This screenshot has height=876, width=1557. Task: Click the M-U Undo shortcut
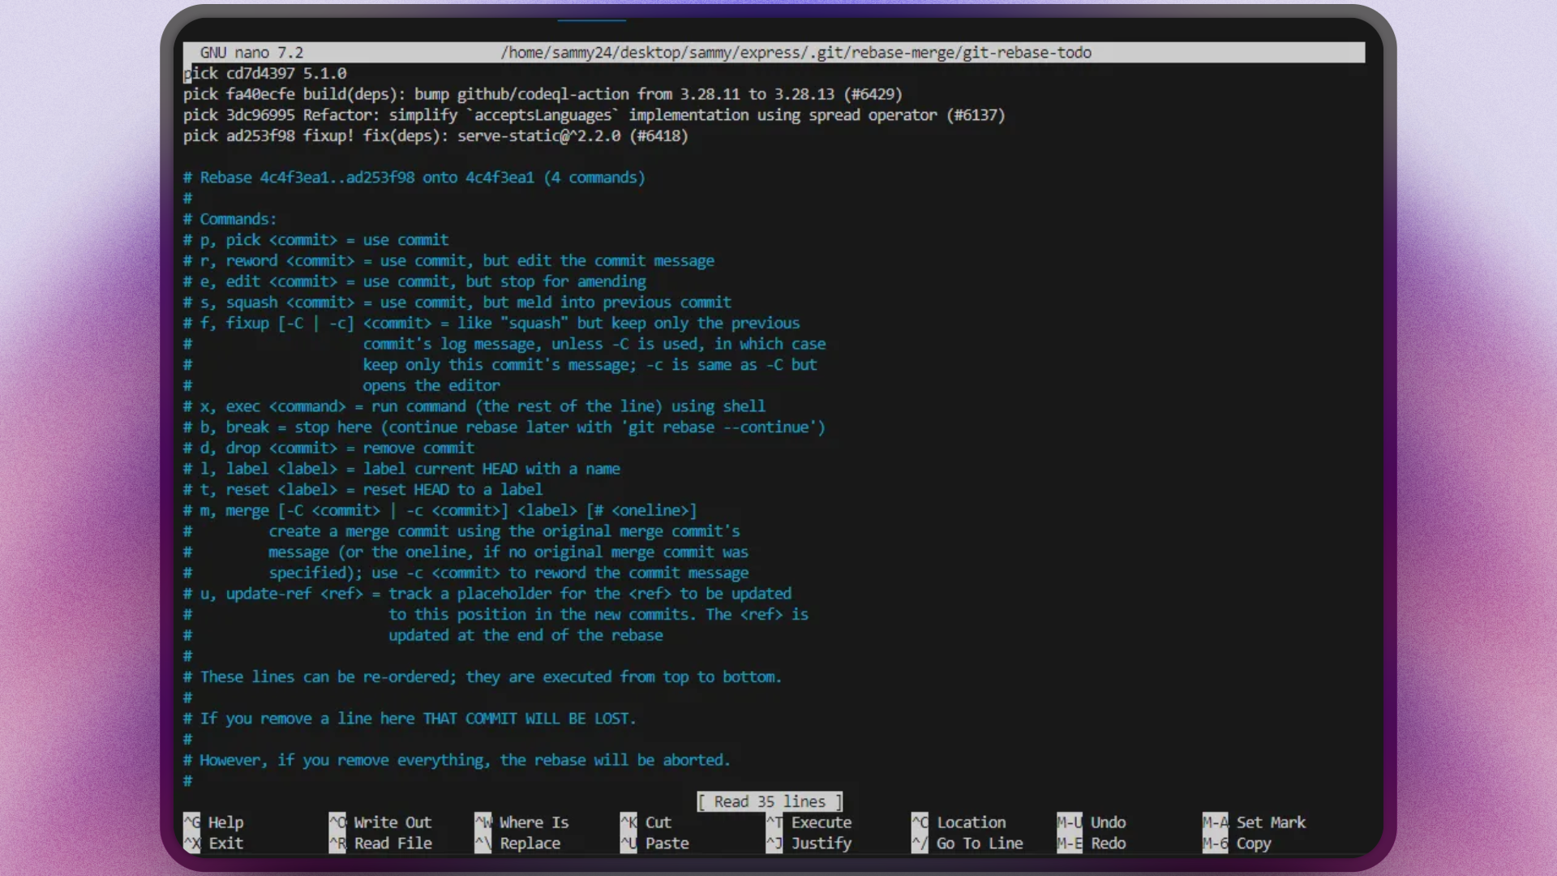(x=1092, y=822)
